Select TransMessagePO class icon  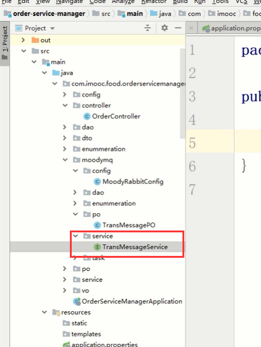pyautogui.click(x=97, y=225)
